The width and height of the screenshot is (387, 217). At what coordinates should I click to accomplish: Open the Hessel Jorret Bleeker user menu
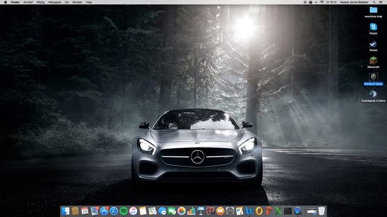(x=354, y=2)
